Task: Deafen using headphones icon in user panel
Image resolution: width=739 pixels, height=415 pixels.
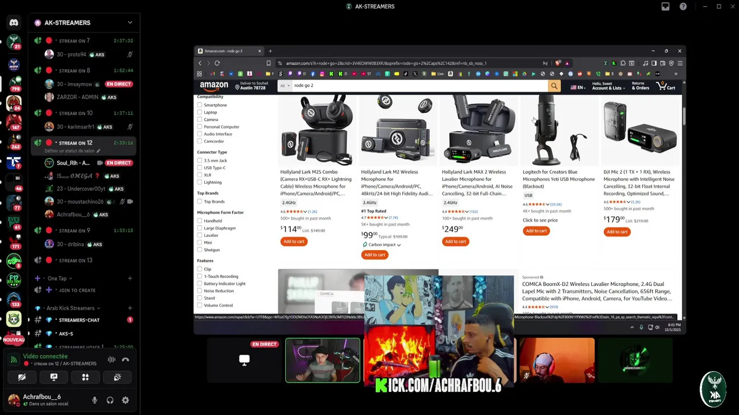Action: click(110, 400)
